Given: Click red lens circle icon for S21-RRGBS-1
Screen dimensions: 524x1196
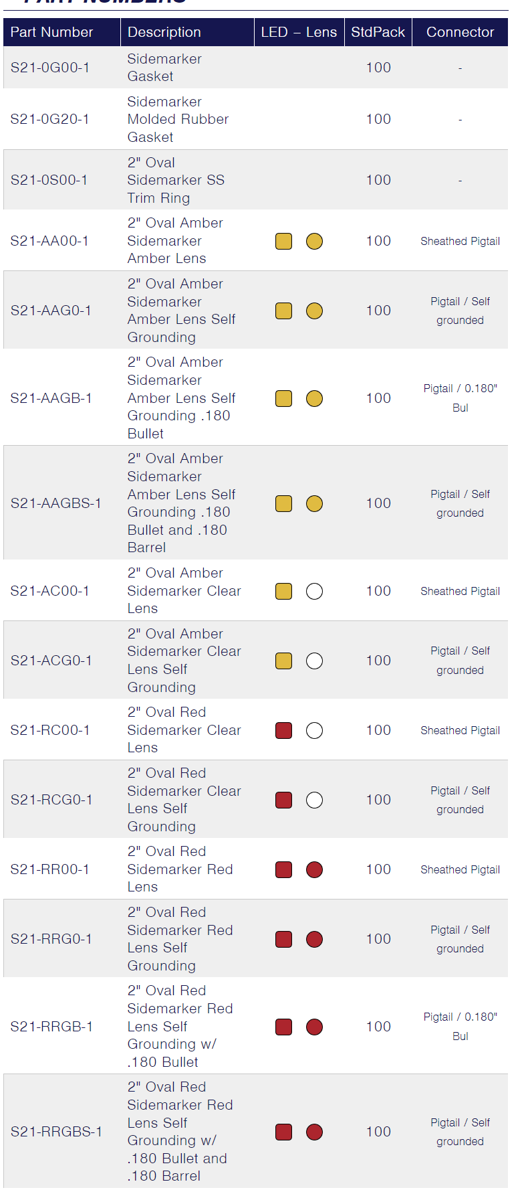Looking at the screenshot, I should tap(314, 1132).
